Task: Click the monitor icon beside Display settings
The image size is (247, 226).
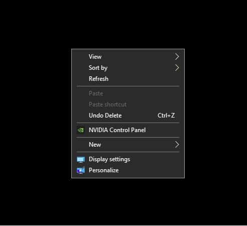Action: click(81, 160)
